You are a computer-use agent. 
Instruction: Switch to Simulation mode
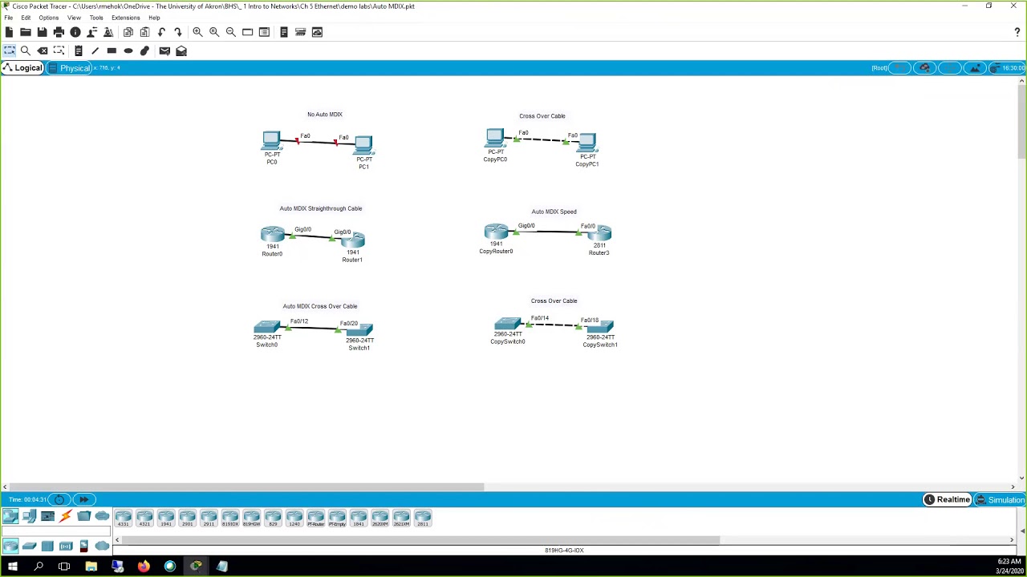pos(1001,500)
